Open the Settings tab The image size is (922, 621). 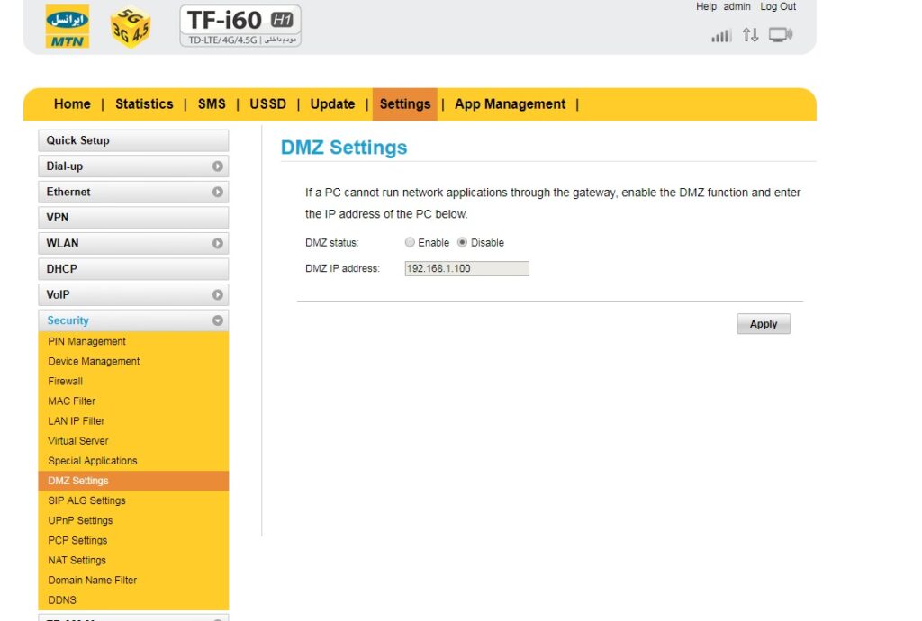404,104
